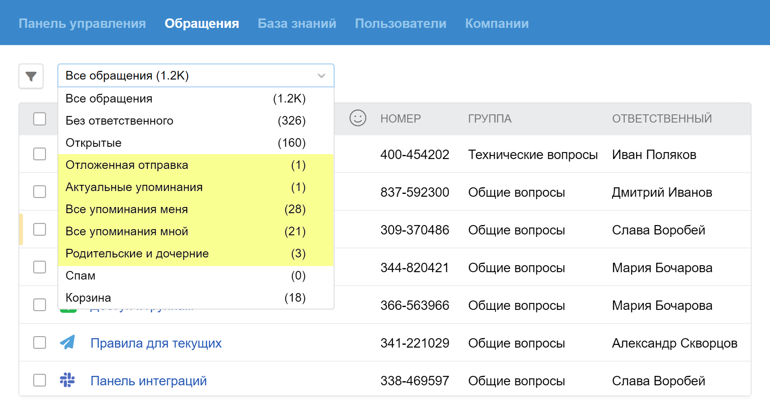Check the row for ticket 344-820421
The height and width of the screenshot is (414, 770).
click(39, 267)
